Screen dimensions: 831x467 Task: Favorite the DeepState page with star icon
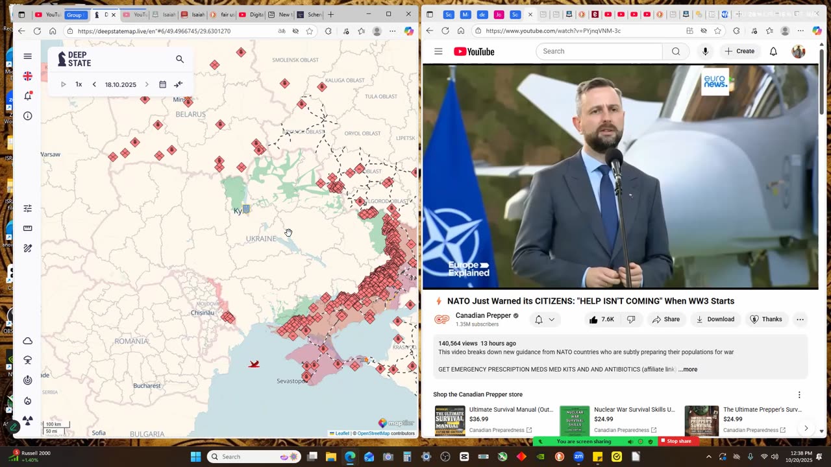pos(310,30)
